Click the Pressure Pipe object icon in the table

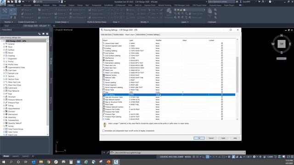(104, 114)
